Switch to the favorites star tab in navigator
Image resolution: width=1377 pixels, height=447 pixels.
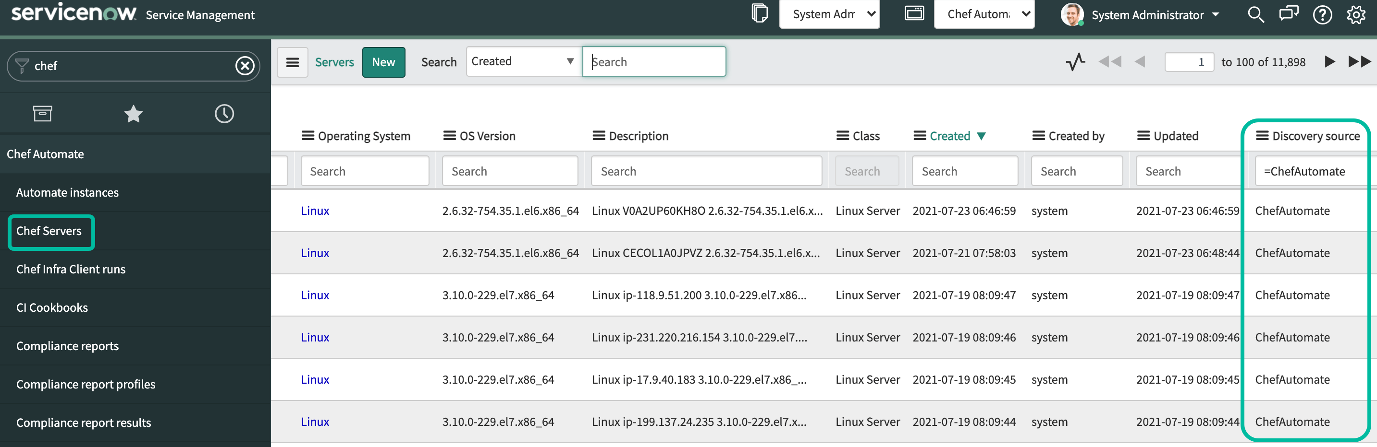(133, 113)
